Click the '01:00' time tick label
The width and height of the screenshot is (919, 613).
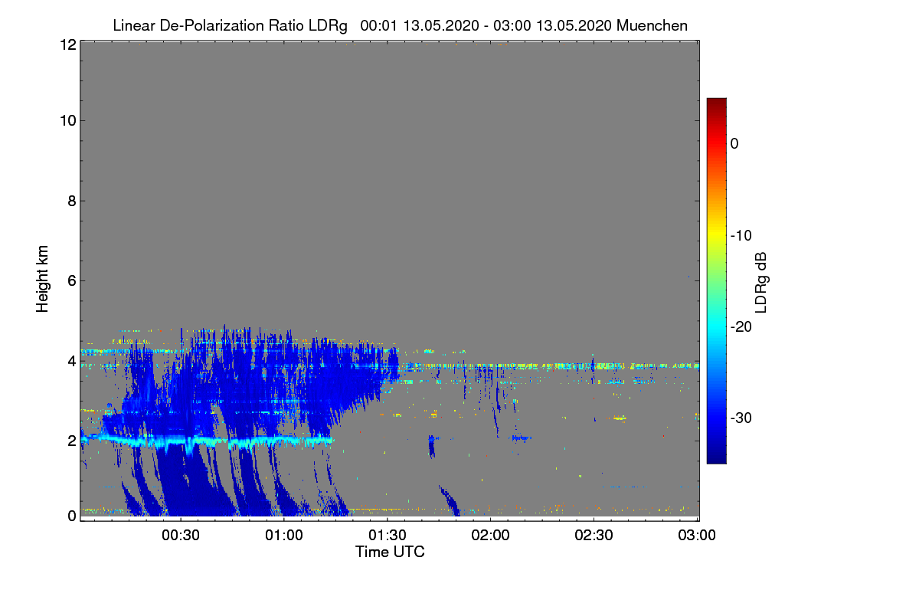click(285, 536)
